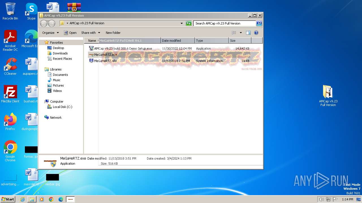This screenshot has width=362, height=203.
Task: Toggle the preview pane button
Action: (248, 33)
